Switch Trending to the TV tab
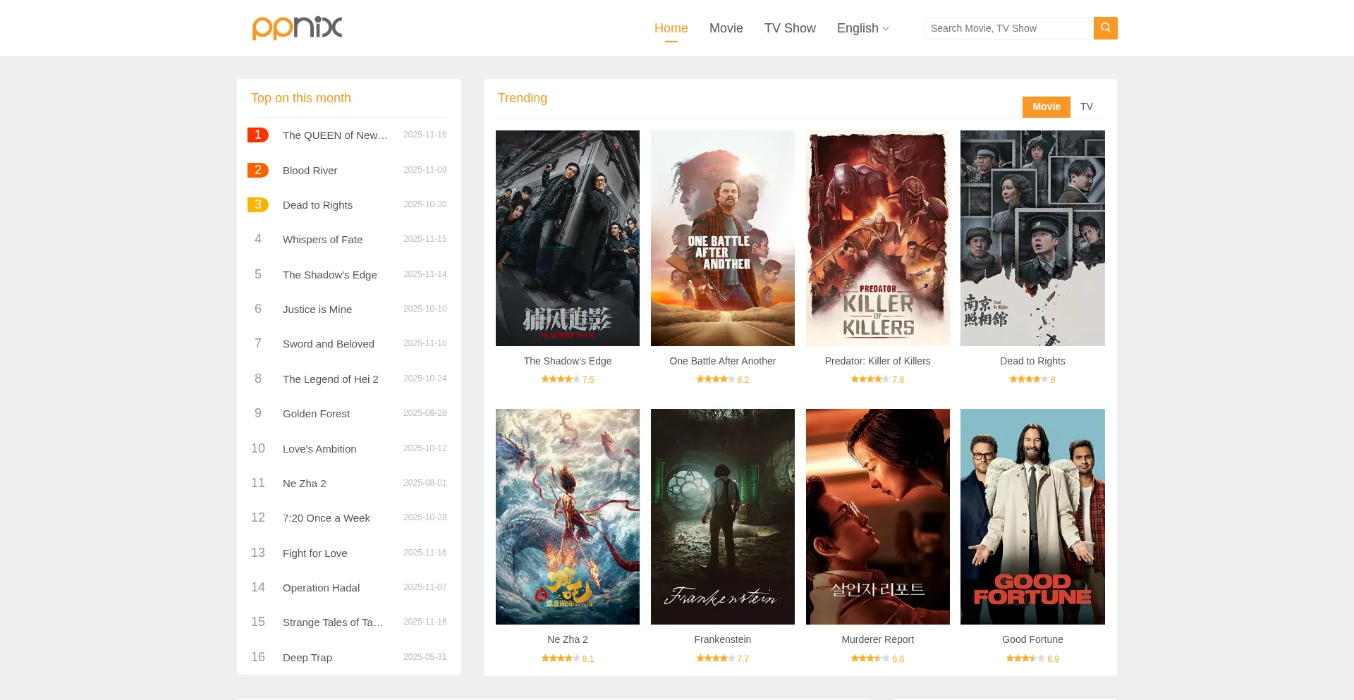Image resolution: width=1354 pixels, height=700 pixels. click(1086, 106)
